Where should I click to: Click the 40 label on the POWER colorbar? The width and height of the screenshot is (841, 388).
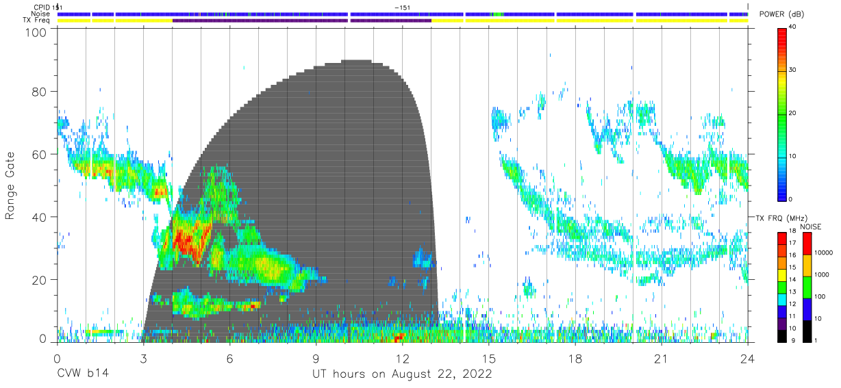(x=794, y=27)
